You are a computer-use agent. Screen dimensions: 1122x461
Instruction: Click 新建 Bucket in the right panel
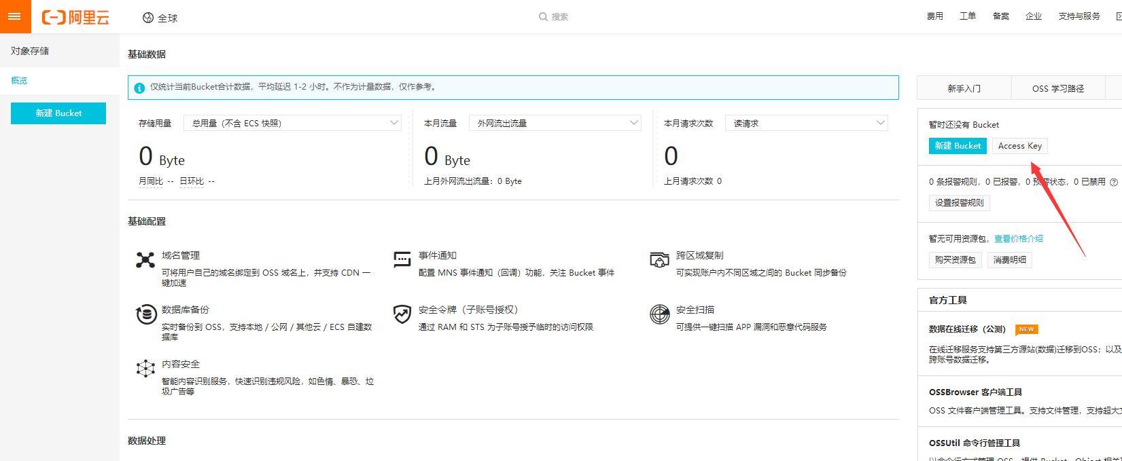(x=958, y=146)
